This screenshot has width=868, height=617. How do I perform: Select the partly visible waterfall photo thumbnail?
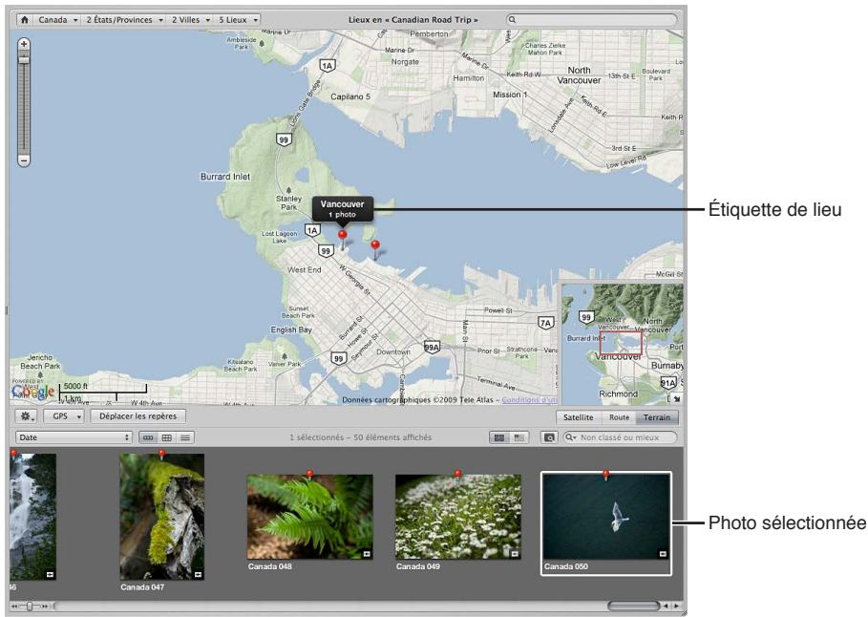(x=32, y=517)
